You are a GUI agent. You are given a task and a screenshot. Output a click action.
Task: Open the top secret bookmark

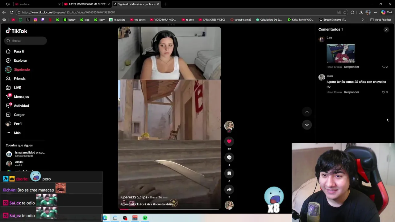pos(138,20)
